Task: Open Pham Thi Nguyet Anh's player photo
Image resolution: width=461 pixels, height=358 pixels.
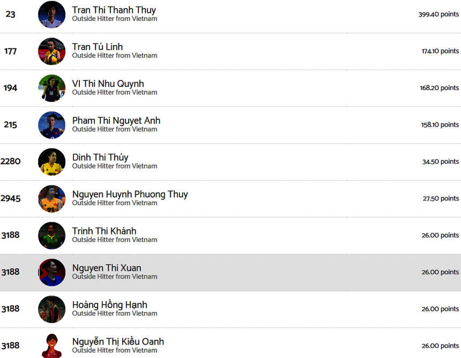Action: pos(51,125)
